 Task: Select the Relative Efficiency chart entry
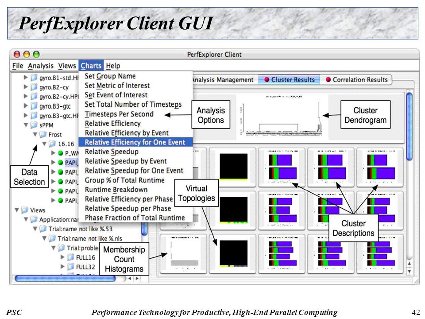[x=112, y=124]
